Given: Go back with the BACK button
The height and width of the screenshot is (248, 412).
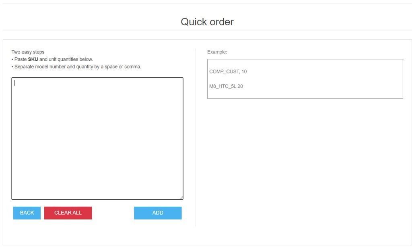Looking at the screenshot, I should (x=27, y=213).
